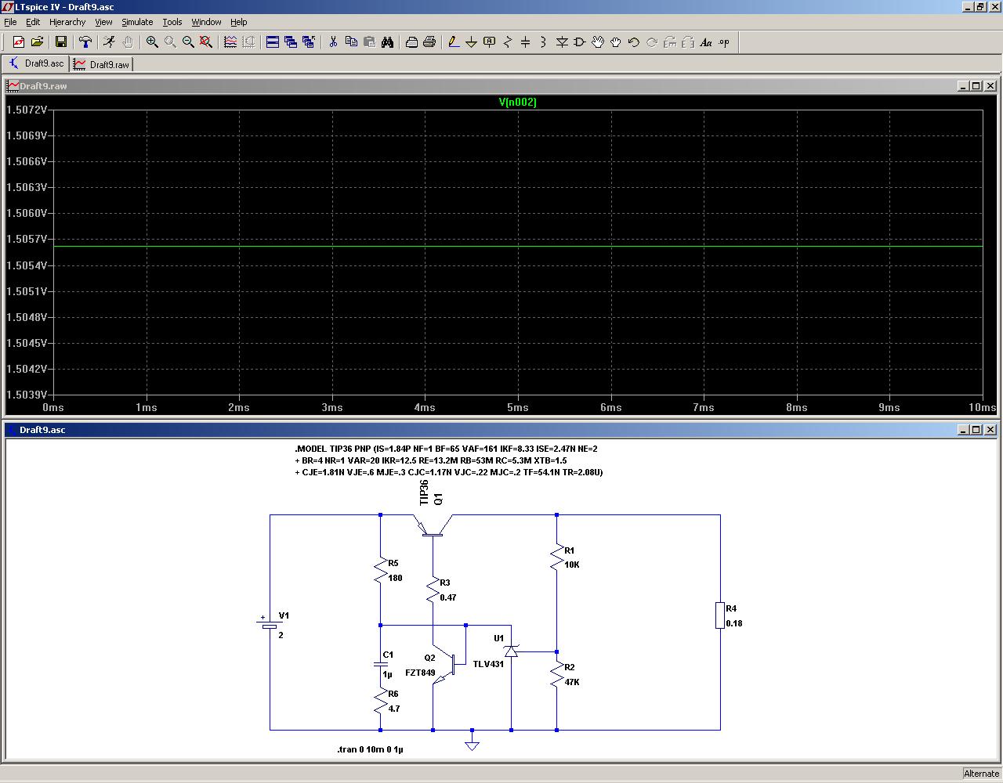Image resolution: width=1003 pixels, height=783 pixels.
Task: Click the .tran directive text on schematic
Action: click(370, 749)
